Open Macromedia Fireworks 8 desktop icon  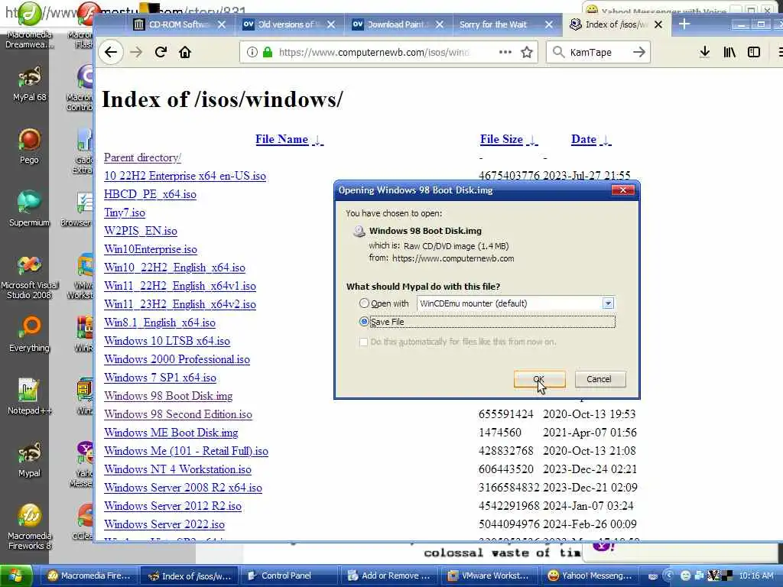click(30, 527)
